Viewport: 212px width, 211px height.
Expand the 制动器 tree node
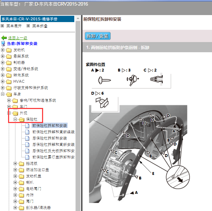click(x=2, y=62)
